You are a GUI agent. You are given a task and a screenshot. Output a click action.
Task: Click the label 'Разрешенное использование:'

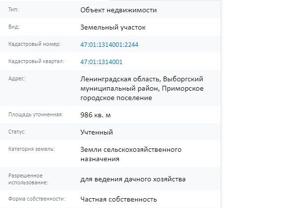(28, 179)
